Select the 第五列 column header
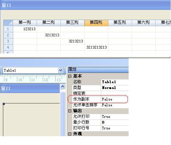The width and height of the screenshot is (171, 145). click(120, 23)
